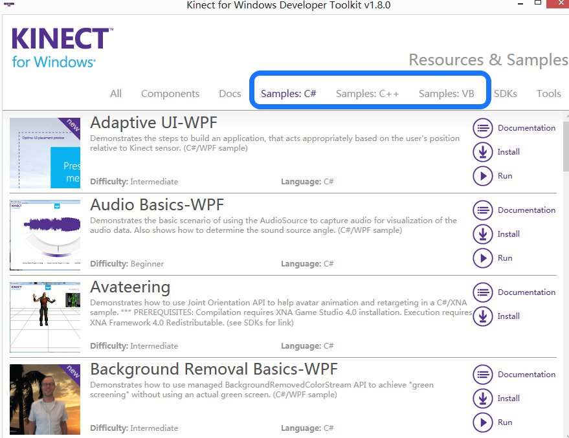This screenshot has height=438, width=569.
Task: Click the Audio Basics-WPF title
Action: (157, 205)
